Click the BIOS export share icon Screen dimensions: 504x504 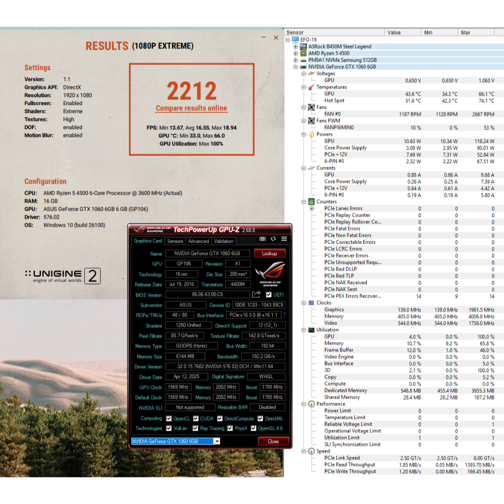256,294
